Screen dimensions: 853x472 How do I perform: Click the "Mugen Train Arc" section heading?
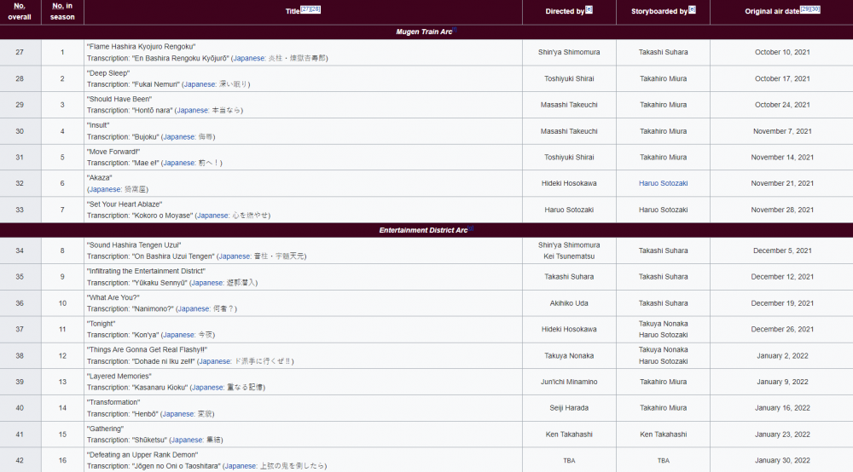(424, 32)
